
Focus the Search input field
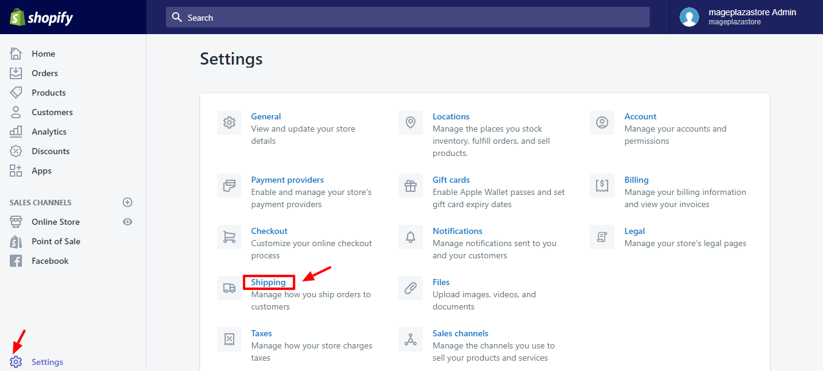408,17
